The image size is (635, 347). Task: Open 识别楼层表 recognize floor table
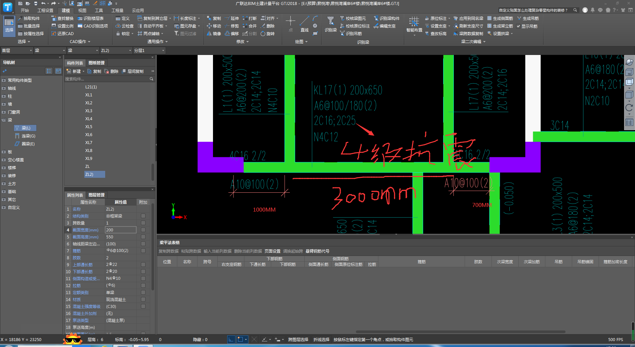coord(91,19)
